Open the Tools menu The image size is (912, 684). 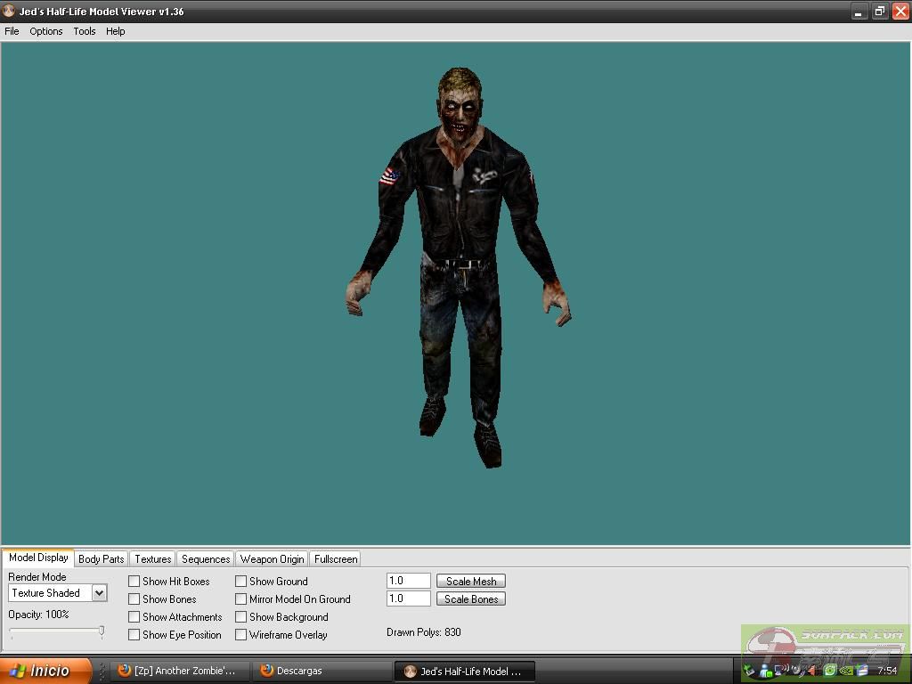[x=85, y=31]
